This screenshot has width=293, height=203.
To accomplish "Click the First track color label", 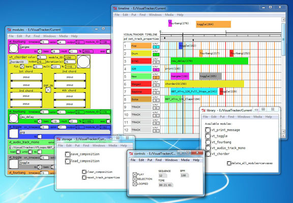I will [141, 46].
